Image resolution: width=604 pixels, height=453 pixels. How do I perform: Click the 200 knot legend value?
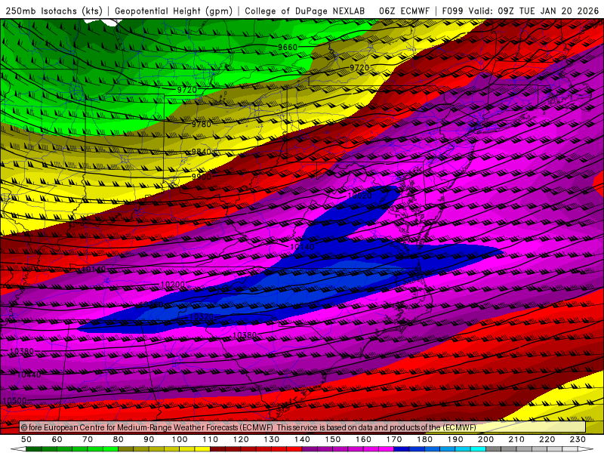point(485,439)
